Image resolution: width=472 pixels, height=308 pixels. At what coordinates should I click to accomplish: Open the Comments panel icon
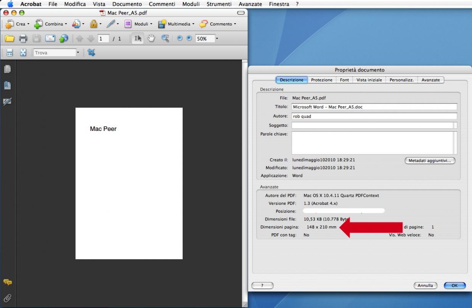pyautogui.click(x=7, y=282)
